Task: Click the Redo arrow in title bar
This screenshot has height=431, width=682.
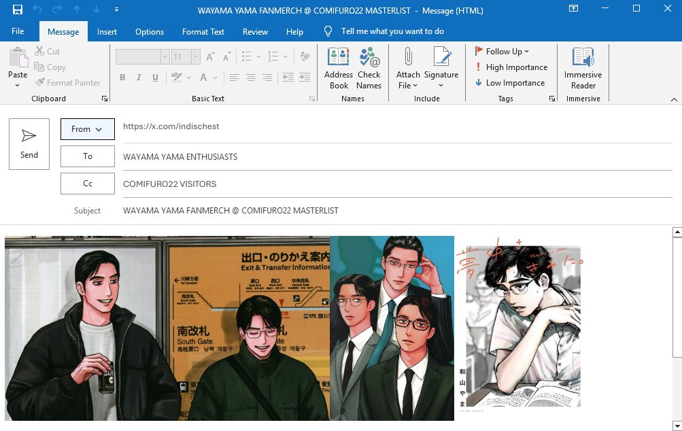Action: click(x=57, y=10)
